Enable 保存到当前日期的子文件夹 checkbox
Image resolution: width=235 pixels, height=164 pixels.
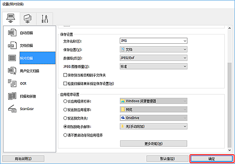click(65, 75)
